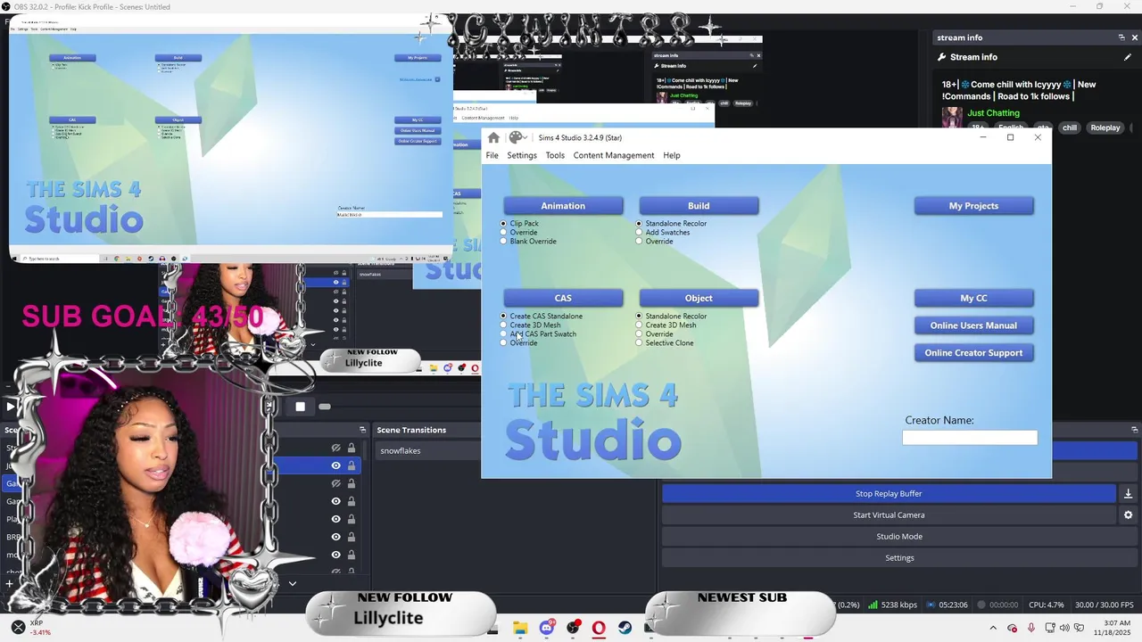This screenshot has width=1142, height=642.
Task: Click the Studio Mode button in OBS
Action: (899, 536)
